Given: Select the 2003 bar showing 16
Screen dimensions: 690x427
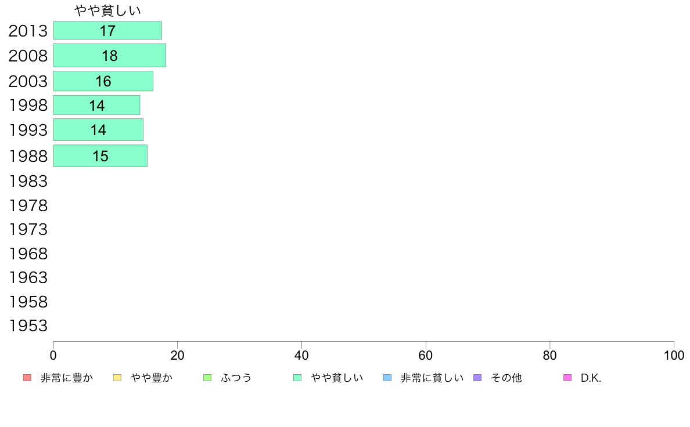Looking at the screenshot, I should coord(103,81).
